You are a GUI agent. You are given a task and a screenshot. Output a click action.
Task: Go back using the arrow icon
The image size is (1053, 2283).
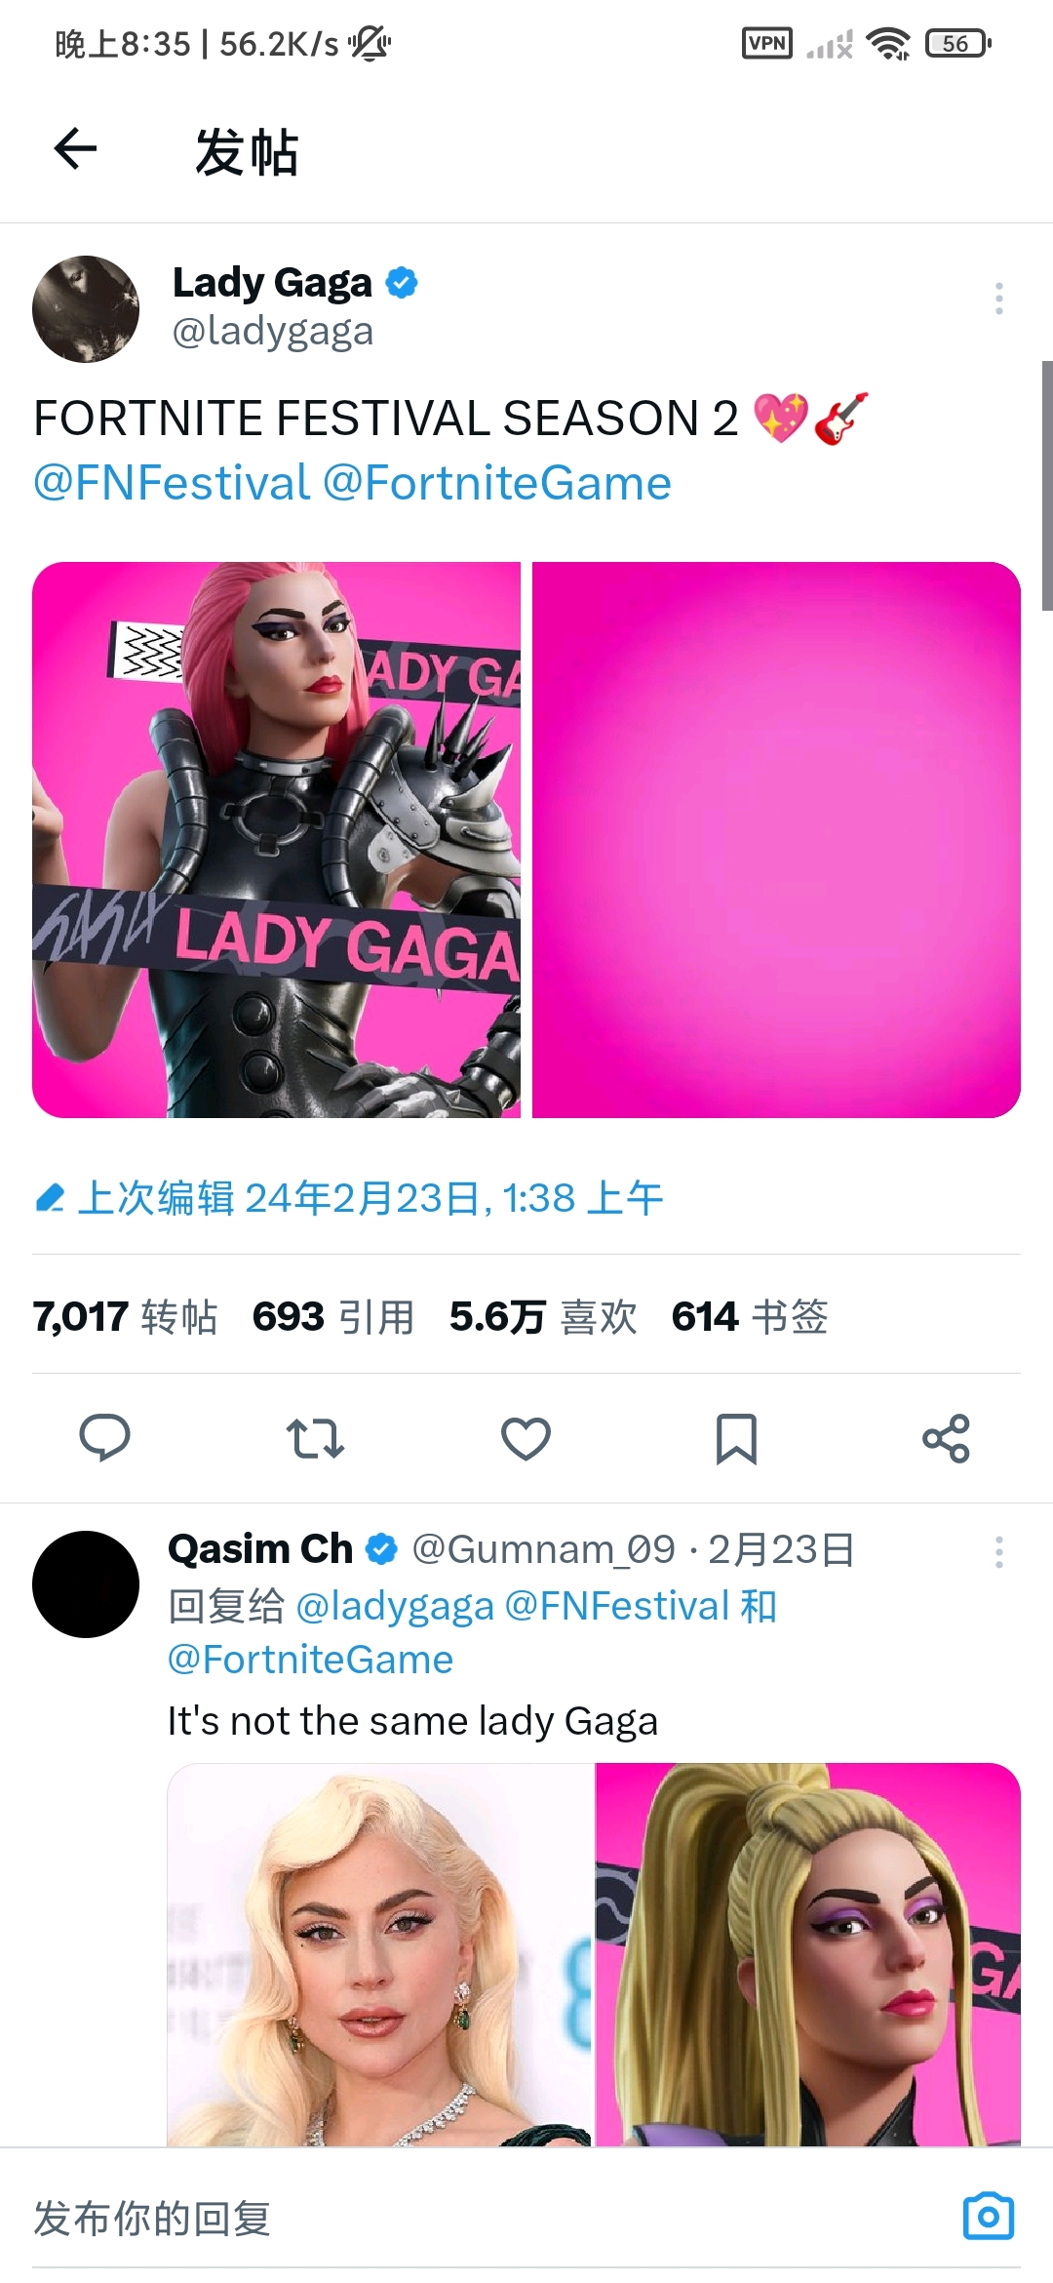75,149
